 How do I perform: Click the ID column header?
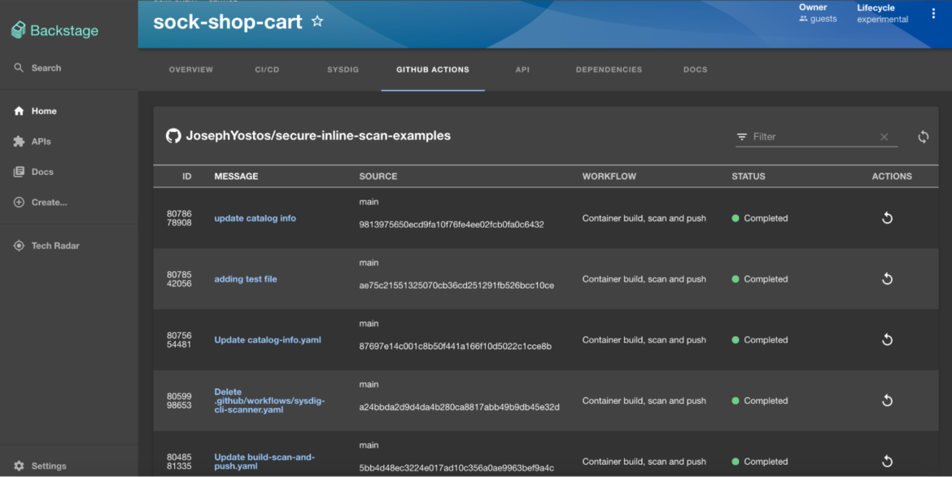click(187, 176)
